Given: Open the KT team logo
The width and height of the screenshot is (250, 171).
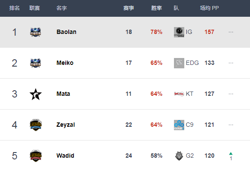Looking at the screenshot, I should [179, 94].
